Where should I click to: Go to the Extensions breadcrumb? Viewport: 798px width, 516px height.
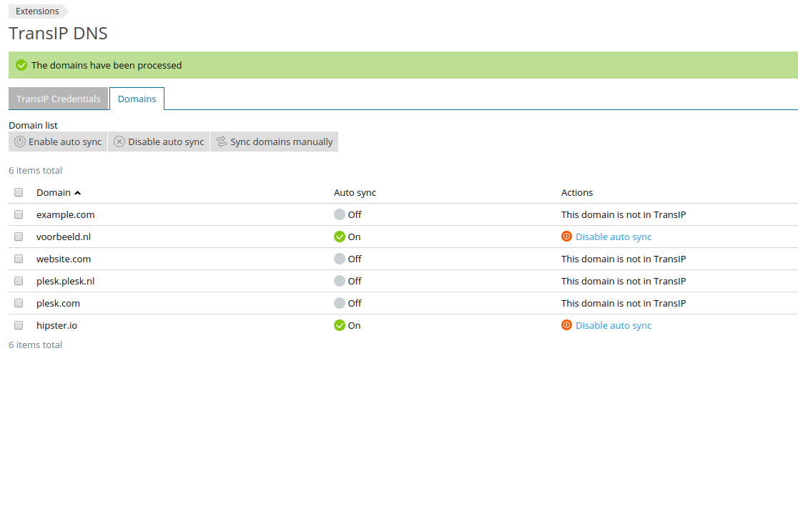(37, 11)
